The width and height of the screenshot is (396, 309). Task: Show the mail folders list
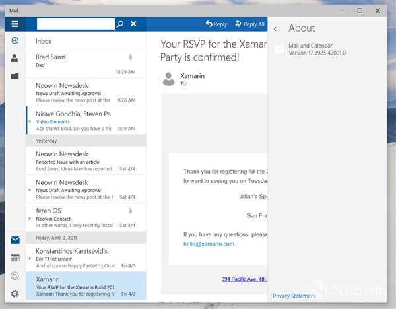point(15,76)
